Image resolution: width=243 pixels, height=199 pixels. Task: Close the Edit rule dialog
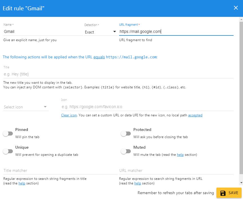(x=236, y=8)
